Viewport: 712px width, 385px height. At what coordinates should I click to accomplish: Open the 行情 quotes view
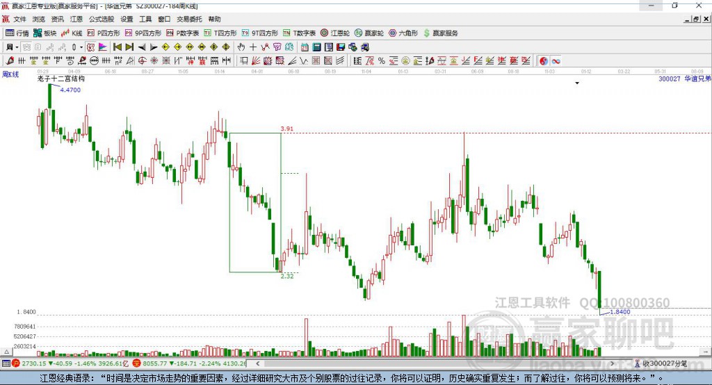[x=17, y=33]
